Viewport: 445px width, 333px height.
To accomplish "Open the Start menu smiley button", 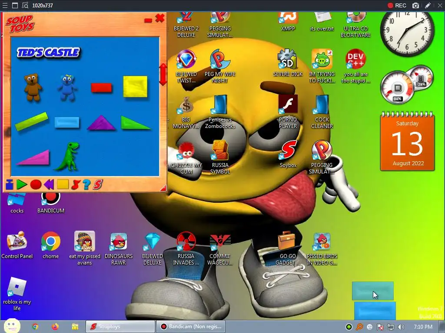I will pos(12,326).
